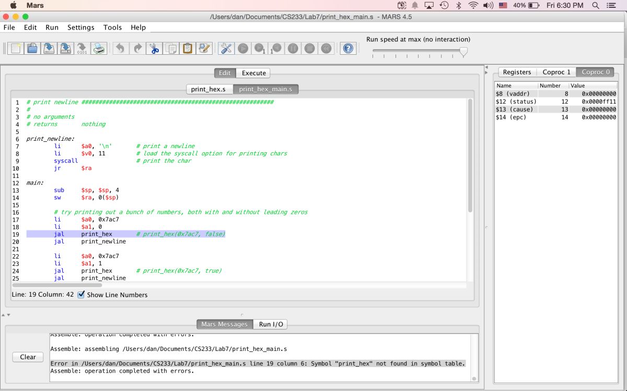Click the Find/Replace icon in the toolbar

pos(204,48)
